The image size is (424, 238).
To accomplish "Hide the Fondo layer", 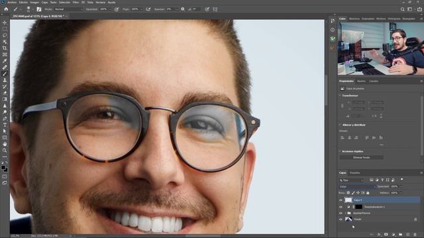I will pyautogui.click(x=341, y=219).
